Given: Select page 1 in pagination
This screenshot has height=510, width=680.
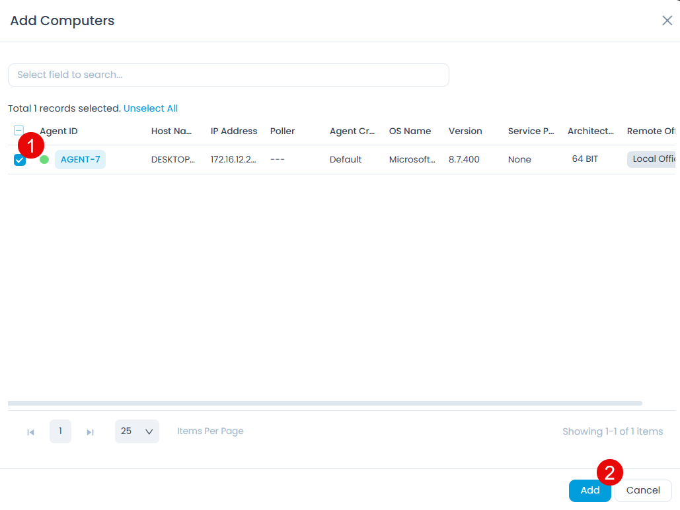Looking at the screenshot, I should click(60, 431).
